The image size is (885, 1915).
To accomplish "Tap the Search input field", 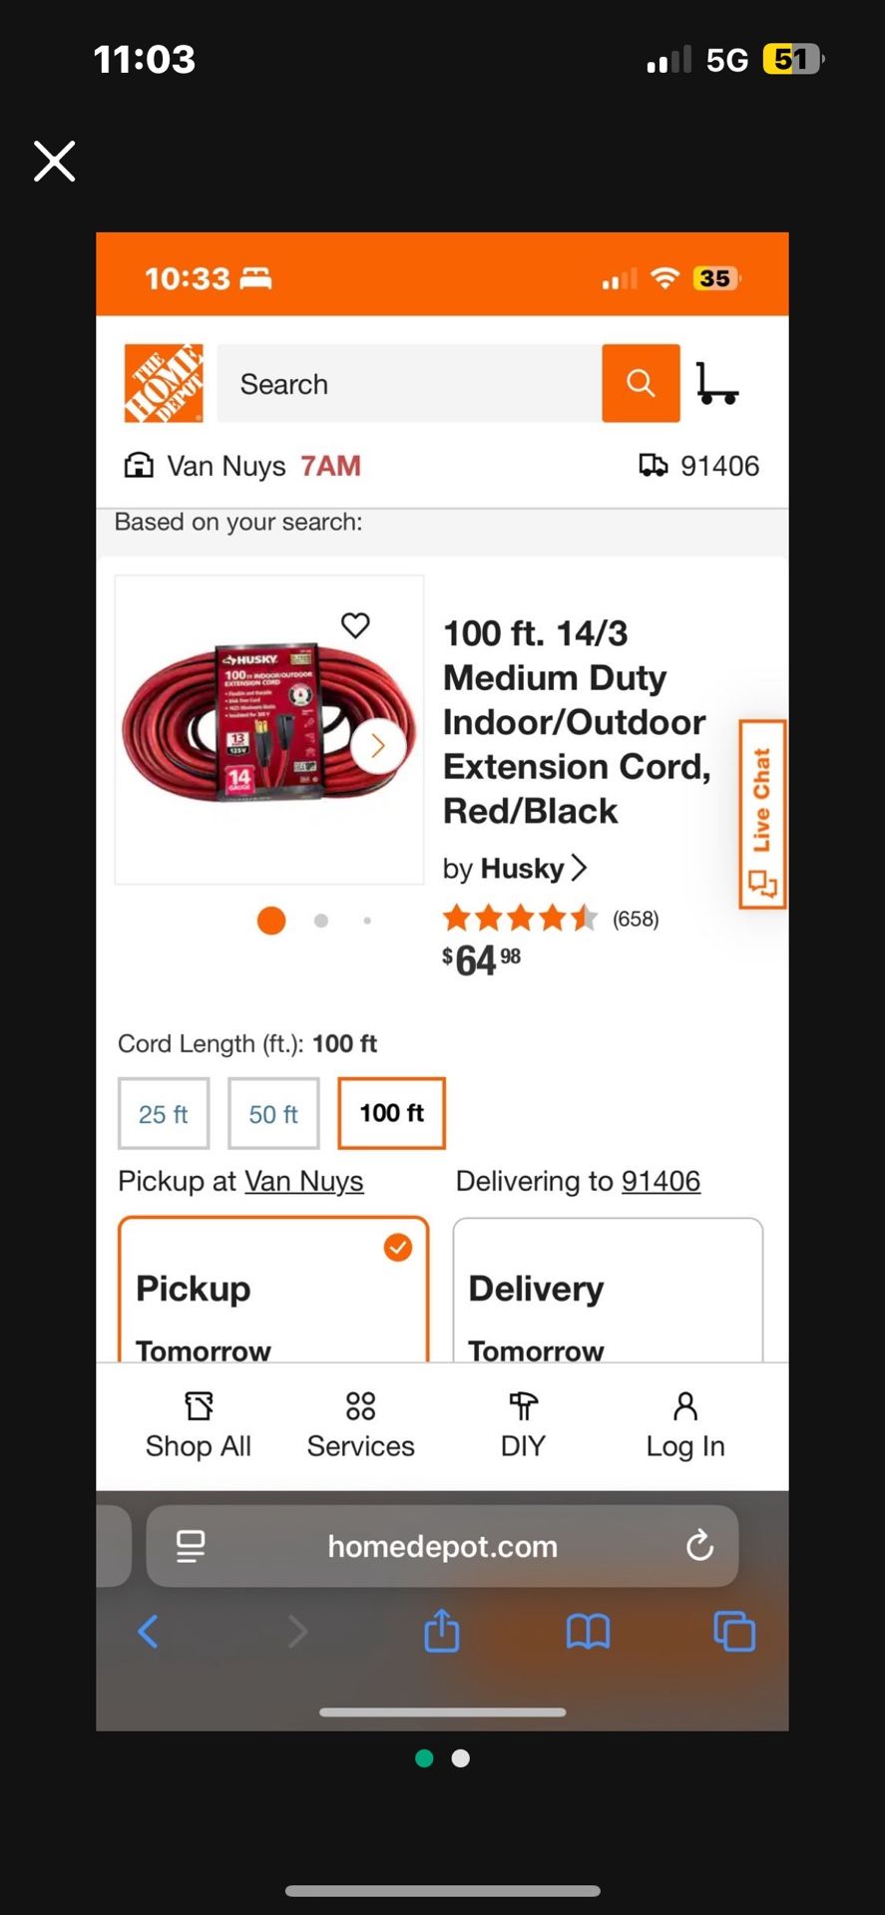I will 409,383.
